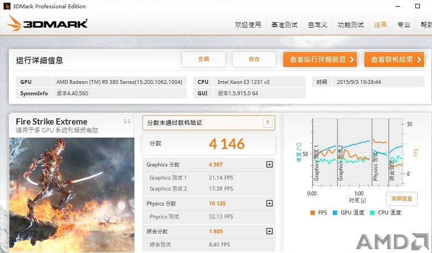Screen dimensions: 432x253
Task: Click the blue GPU 温度 legend swatch
Action: (x=335, y=213)
